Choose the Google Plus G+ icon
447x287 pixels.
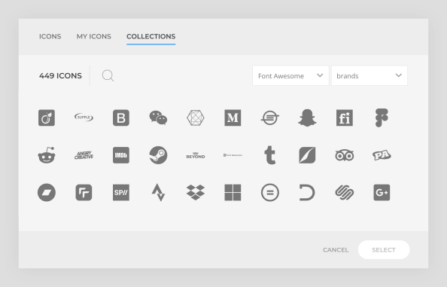[x=382, y=192]
